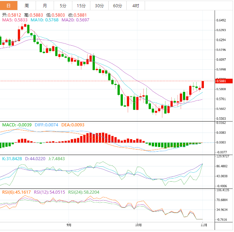Image resolution: width=234 pixels, height=232 pixels.
Task: Click the 0.5701 price axis label
Action: click(221, 99)
